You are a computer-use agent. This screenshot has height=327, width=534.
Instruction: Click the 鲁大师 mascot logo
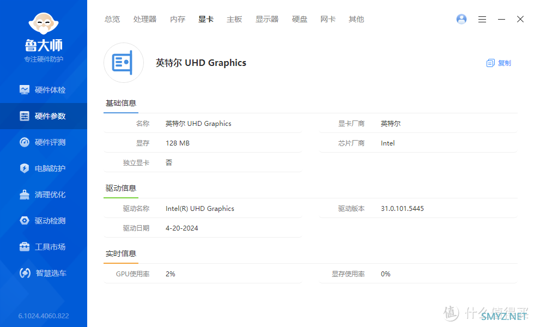pyautogui.click(x=43, y=23)
